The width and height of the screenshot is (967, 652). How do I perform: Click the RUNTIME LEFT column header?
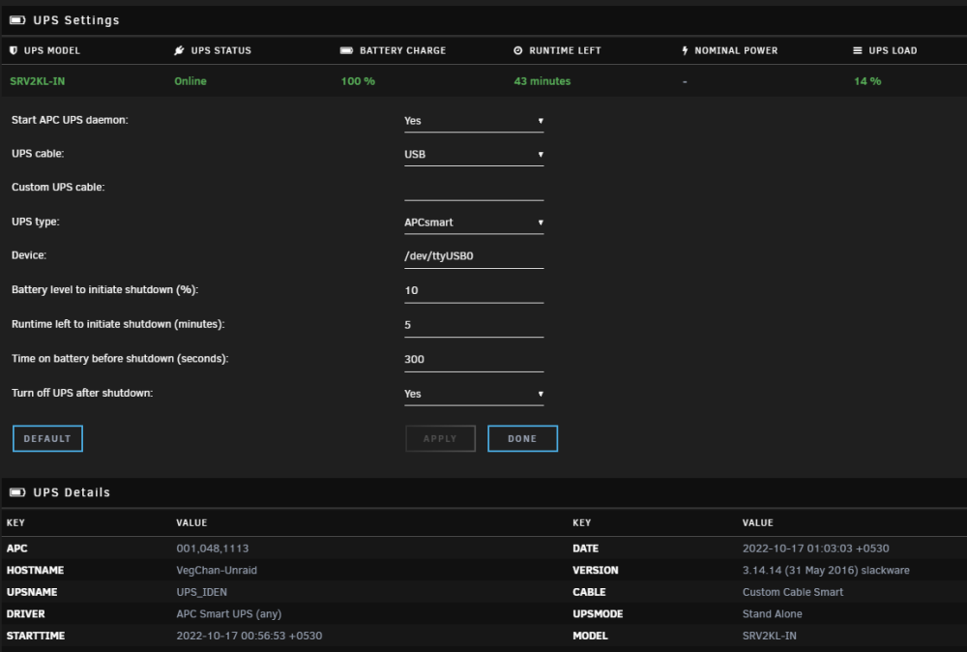click(565, 50)
